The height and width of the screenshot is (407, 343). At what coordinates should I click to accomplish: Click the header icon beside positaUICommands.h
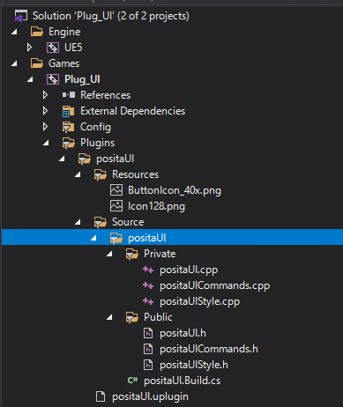tap(148, 349)
